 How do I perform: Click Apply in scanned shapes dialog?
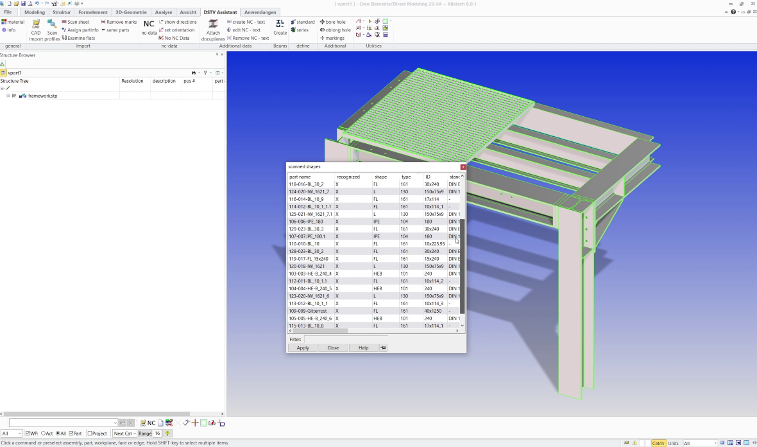(x=303, y=347)
